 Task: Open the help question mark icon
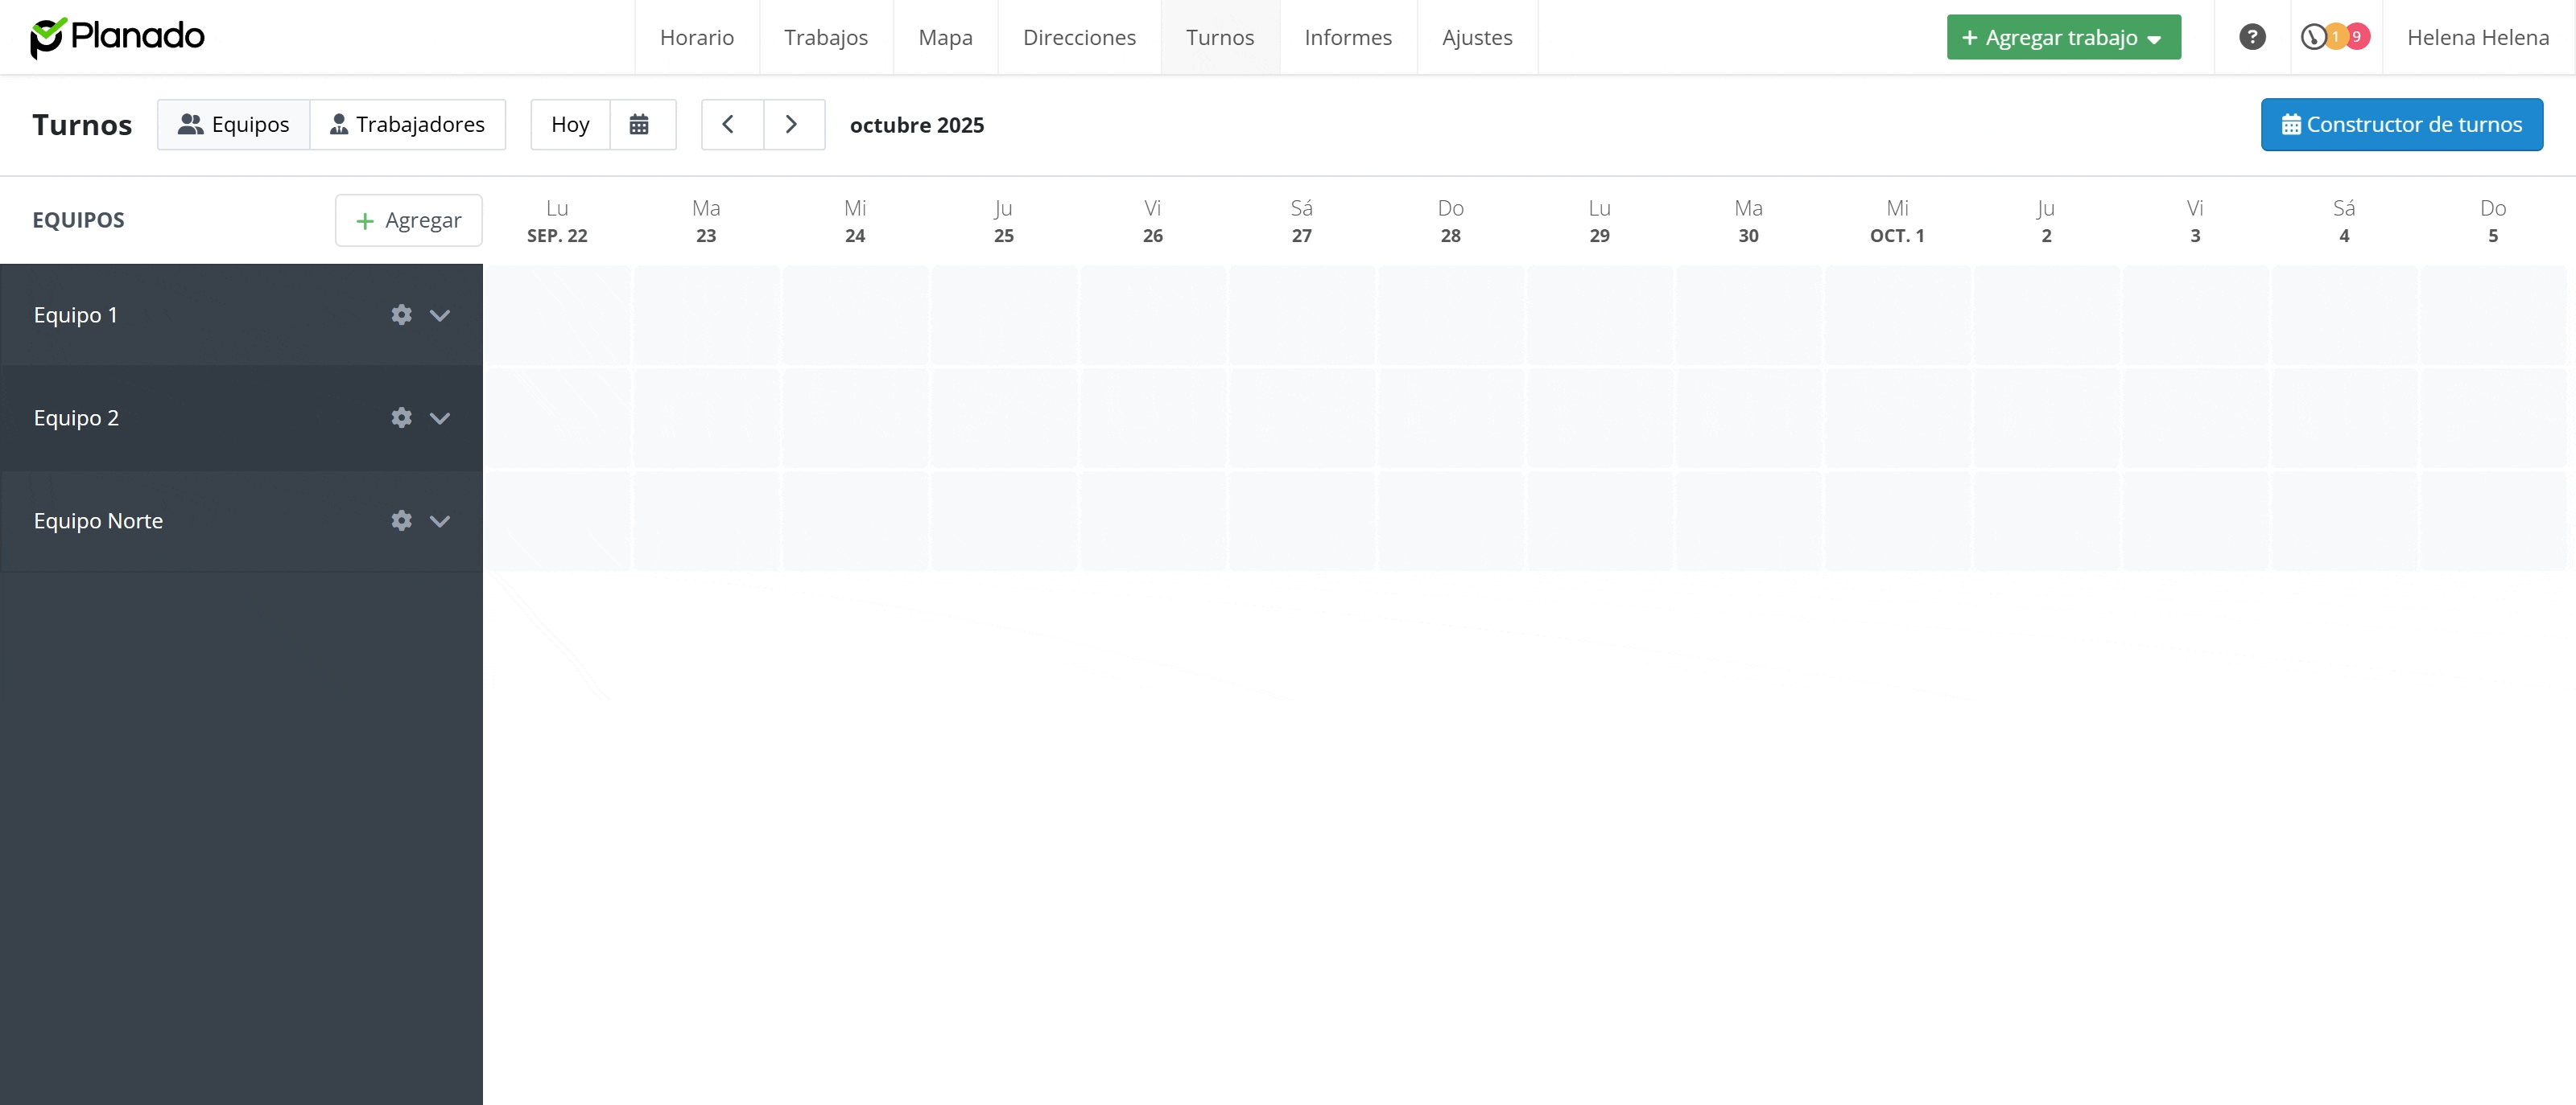tap(2252, 37)
